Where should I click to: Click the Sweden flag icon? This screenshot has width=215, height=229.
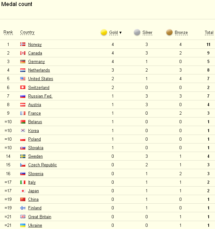[23, 156]
